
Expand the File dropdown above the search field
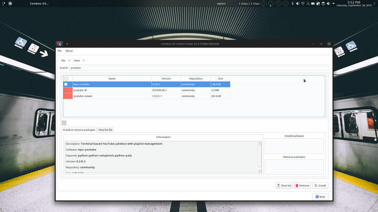click(66, 61)
